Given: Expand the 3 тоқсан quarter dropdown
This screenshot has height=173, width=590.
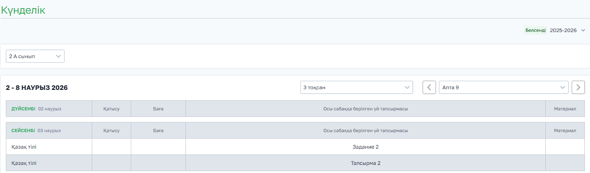Looking at the screenshot, I should pos(356,87).
